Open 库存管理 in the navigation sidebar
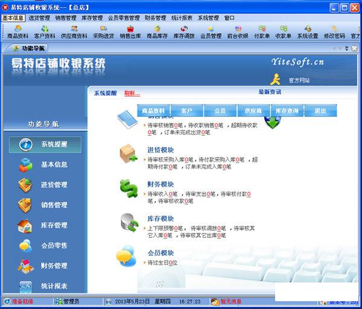The image size is (362, 309). point(43,225)
